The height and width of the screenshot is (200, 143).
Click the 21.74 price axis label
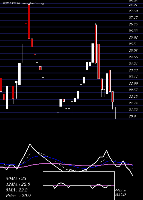tap(133, 103)
